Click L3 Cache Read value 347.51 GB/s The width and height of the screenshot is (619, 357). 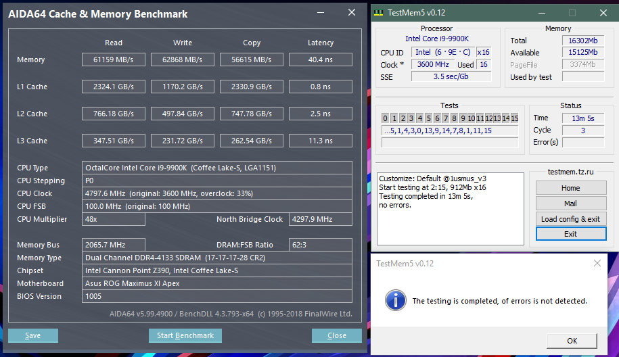pyautogui.click(x=113, y=141)
